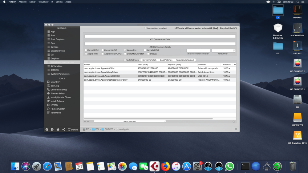The width and height of the screenshot is (308, 173).
Task: Click the home icon in bottom toolbar
Action: pyautogui.click(x=58, y=130)
